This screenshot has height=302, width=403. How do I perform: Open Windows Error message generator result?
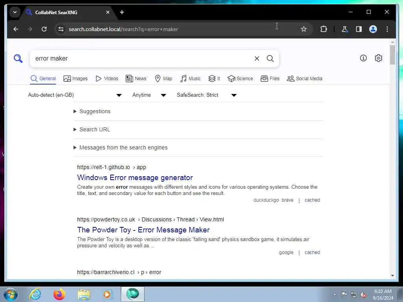click(135, 178)
